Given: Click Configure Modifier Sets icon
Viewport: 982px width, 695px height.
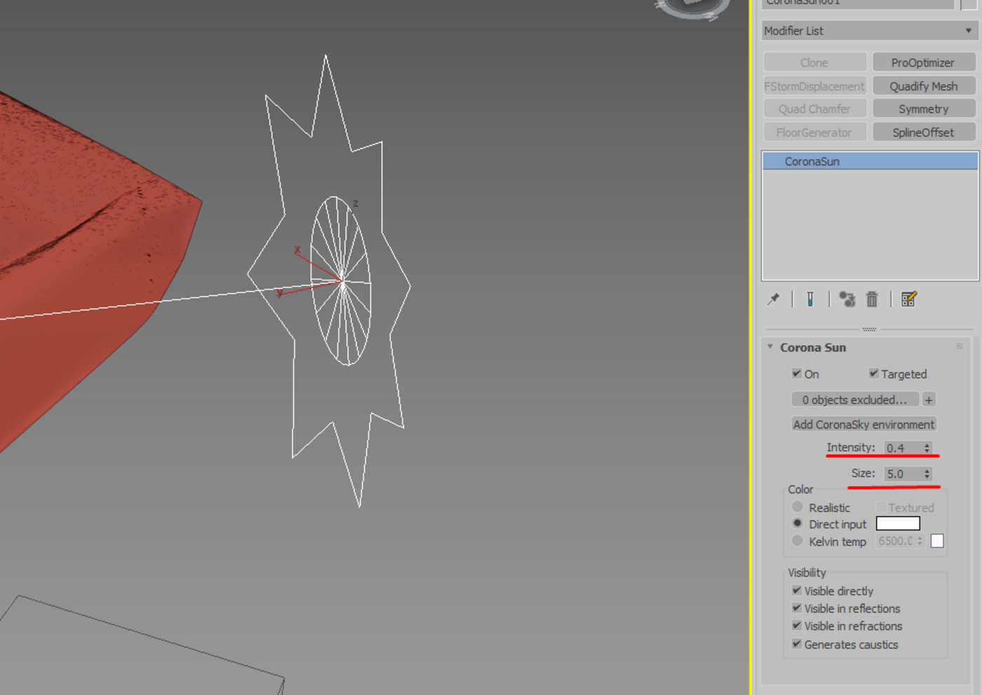Looking at the screenshot, I should coord(909,299).
